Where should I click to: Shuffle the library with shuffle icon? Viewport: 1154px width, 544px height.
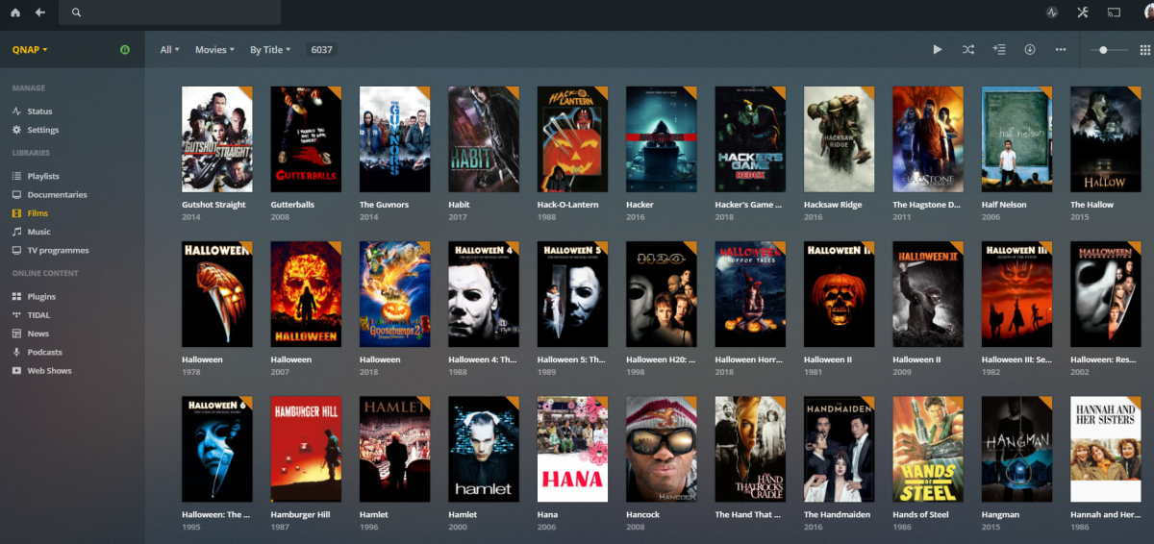click(x=968, y=49)
